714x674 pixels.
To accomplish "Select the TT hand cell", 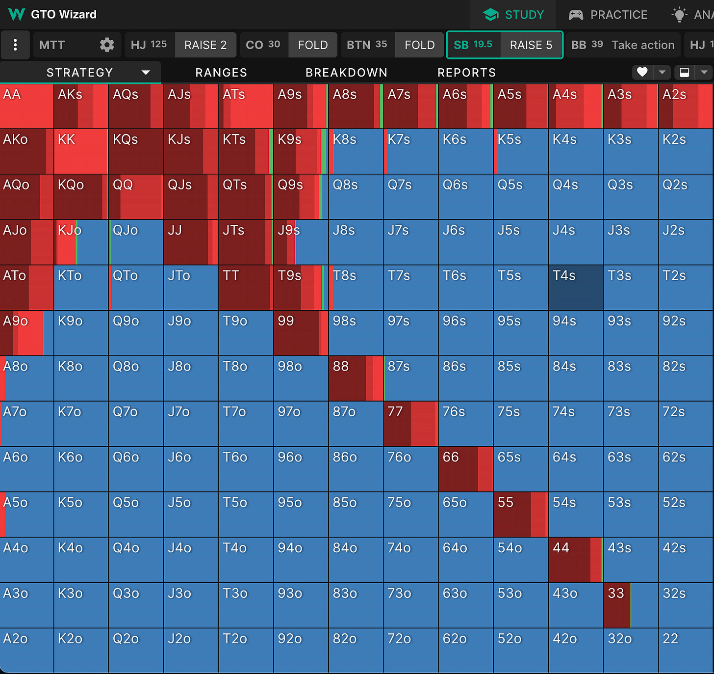I will click(x=246, y=288).
